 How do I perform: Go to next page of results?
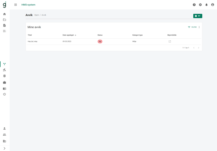pyautogui.click(x=199, y=48)
